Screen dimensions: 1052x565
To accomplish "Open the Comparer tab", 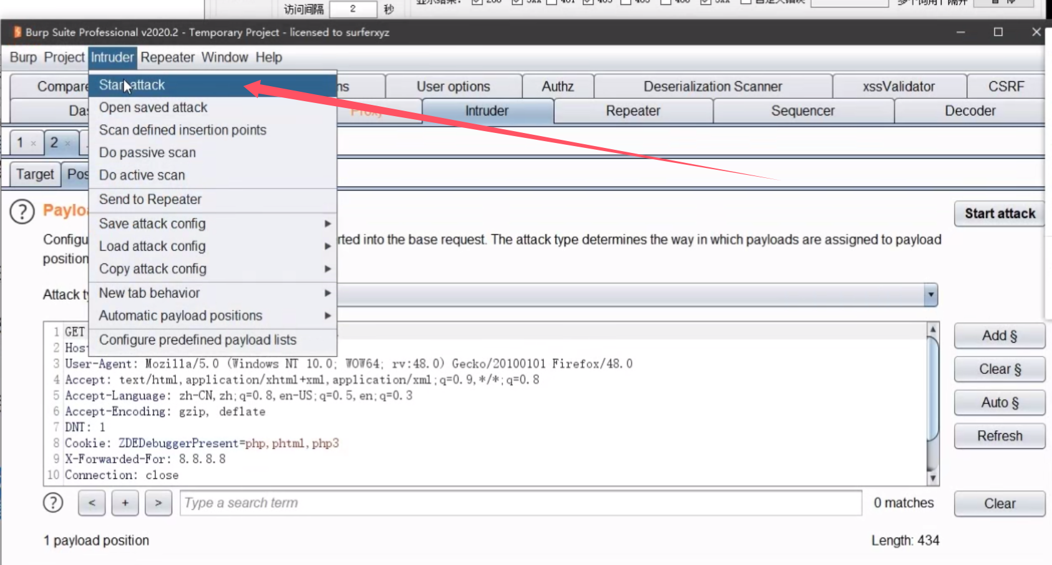I will [x=50, y=86].
